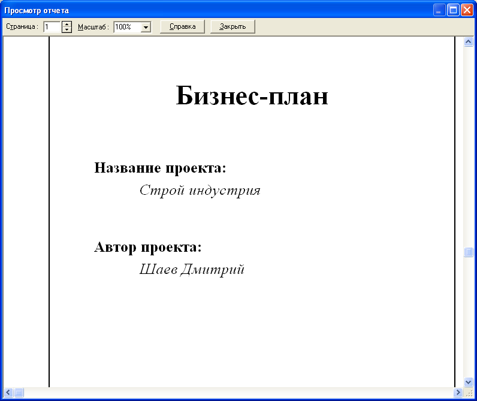
Task: Click the horizontal scrollbar left arrow
Action: [x=8, y=393]
